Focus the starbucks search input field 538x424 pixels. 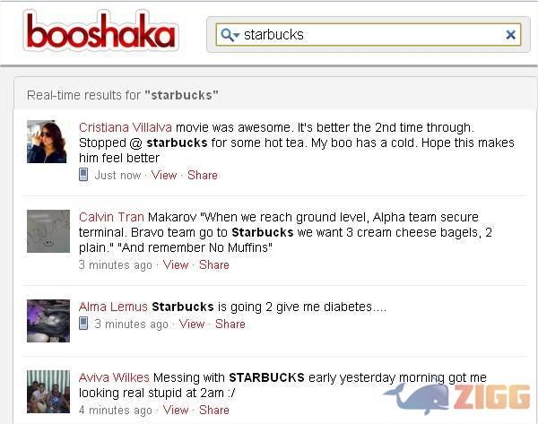(369, 35)
